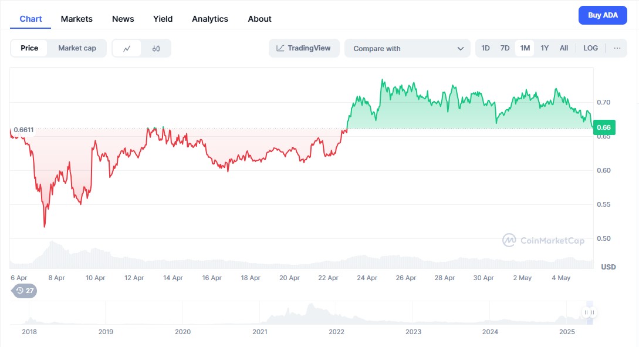
Task: Click the green 0.66 current price label
Action: pos(604,127)
